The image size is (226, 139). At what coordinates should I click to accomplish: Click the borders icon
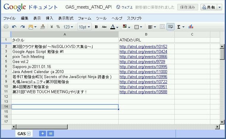point(136,27)
